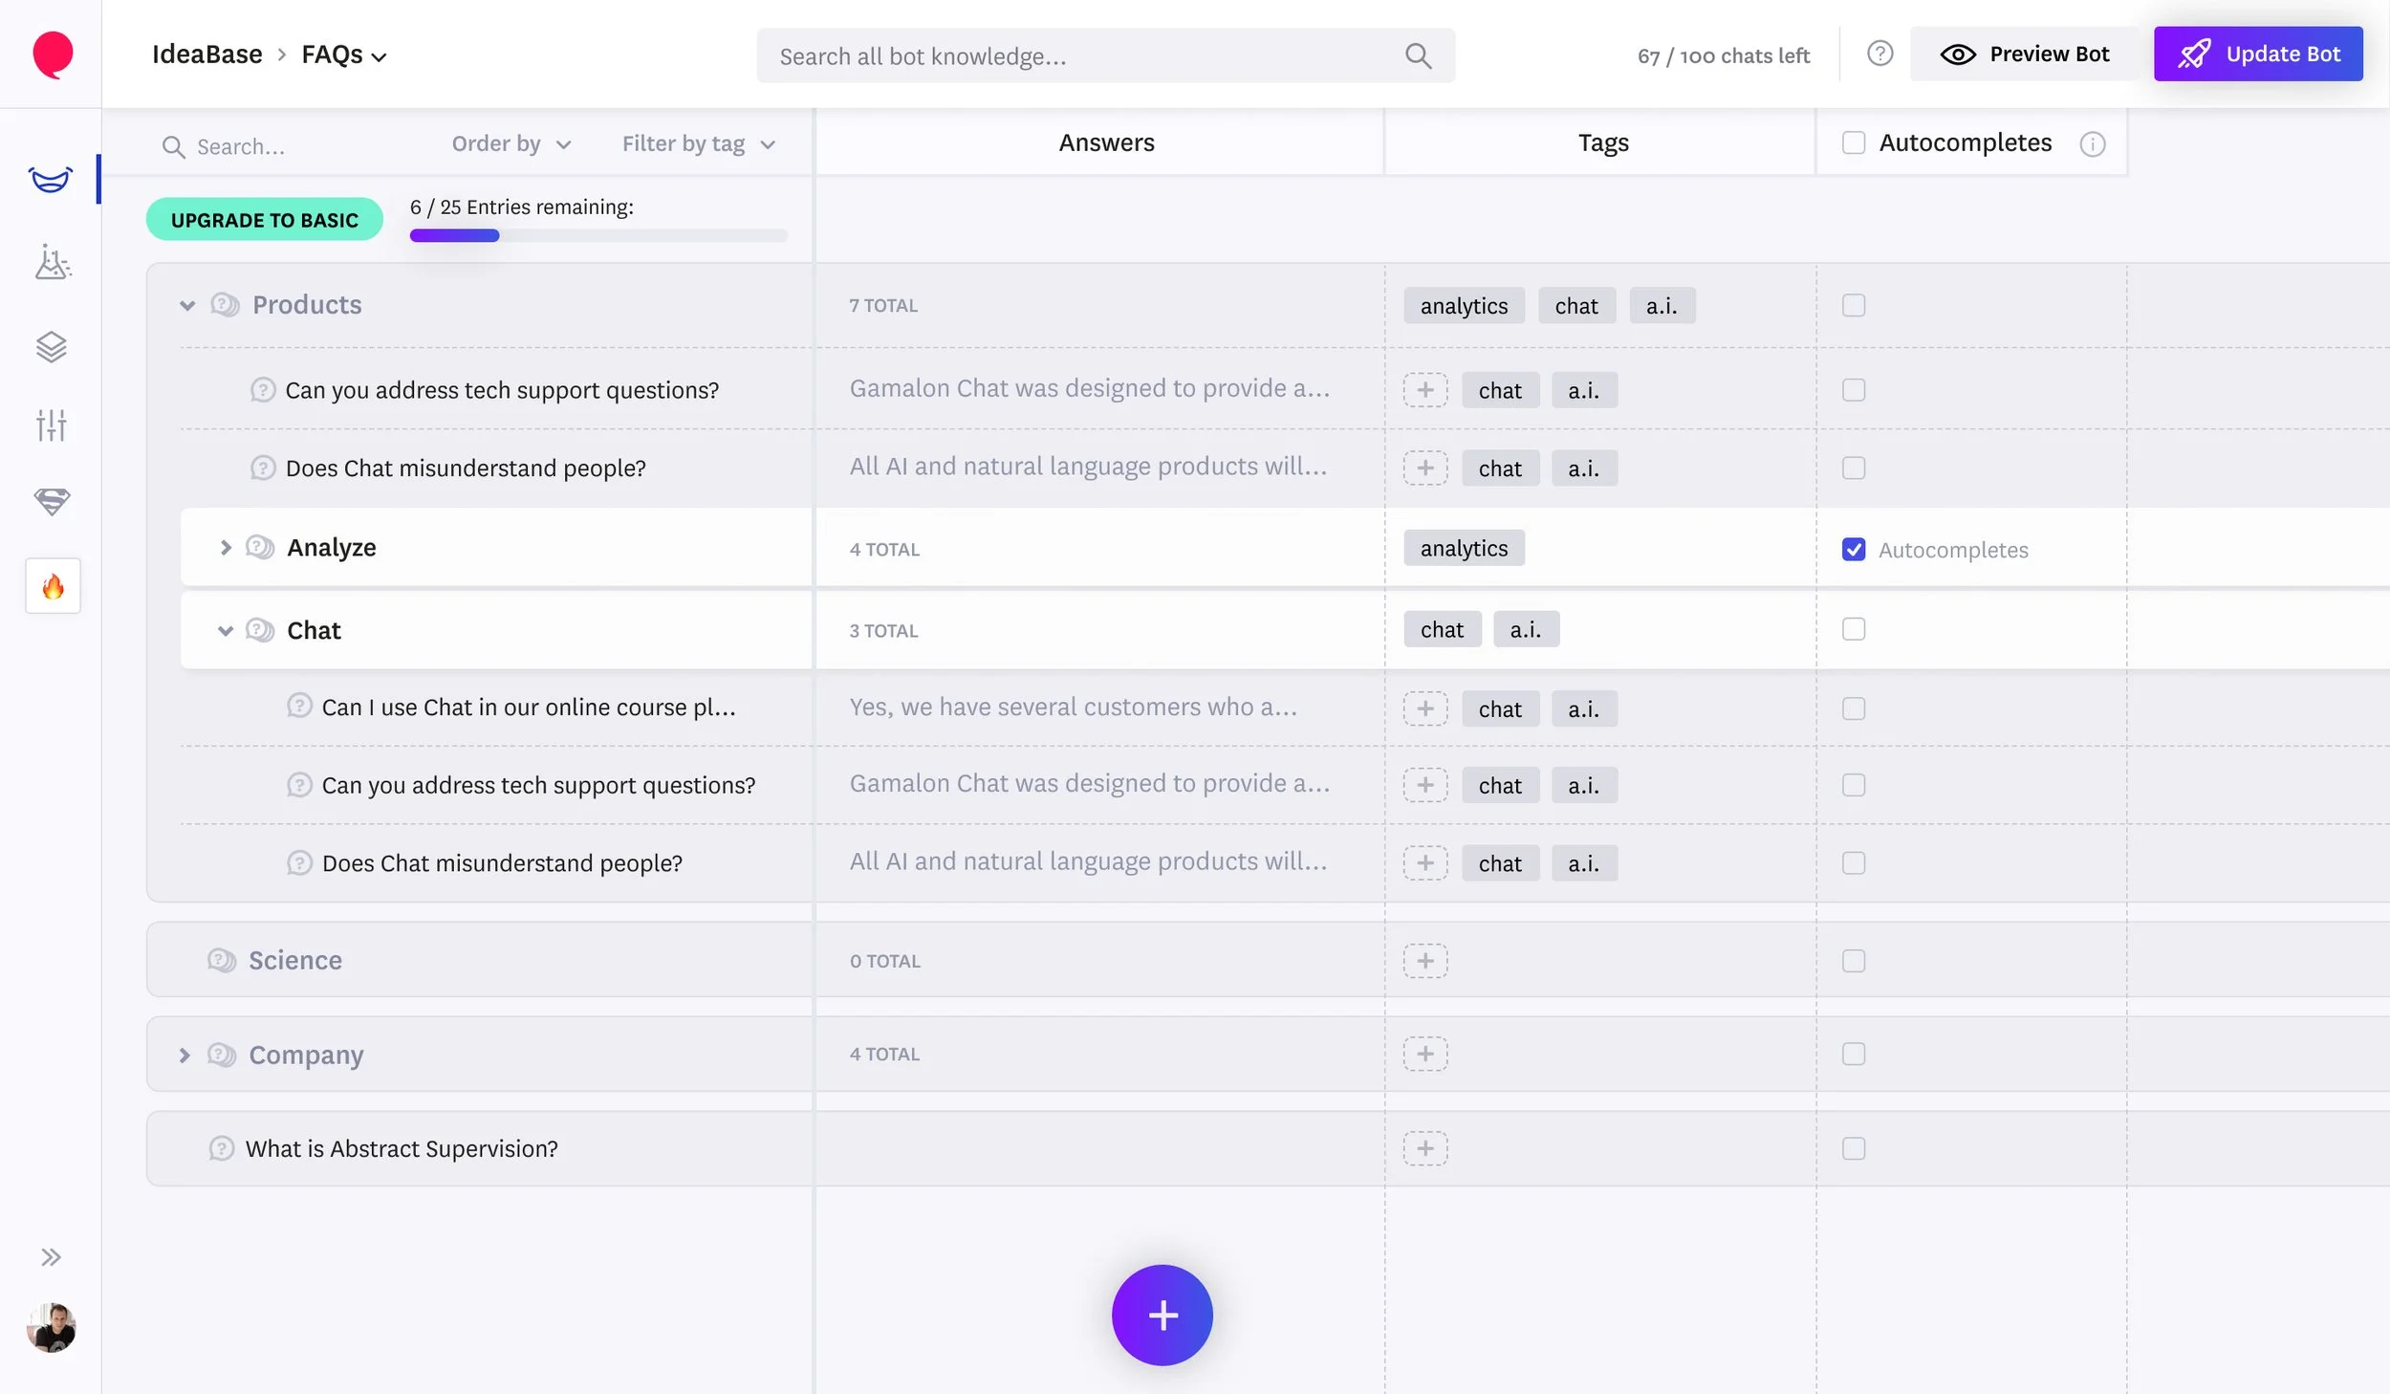2390x1394 pixels.
Task: Expand sidebar with double chevron icon
Action: click(x=52, y=1257)
